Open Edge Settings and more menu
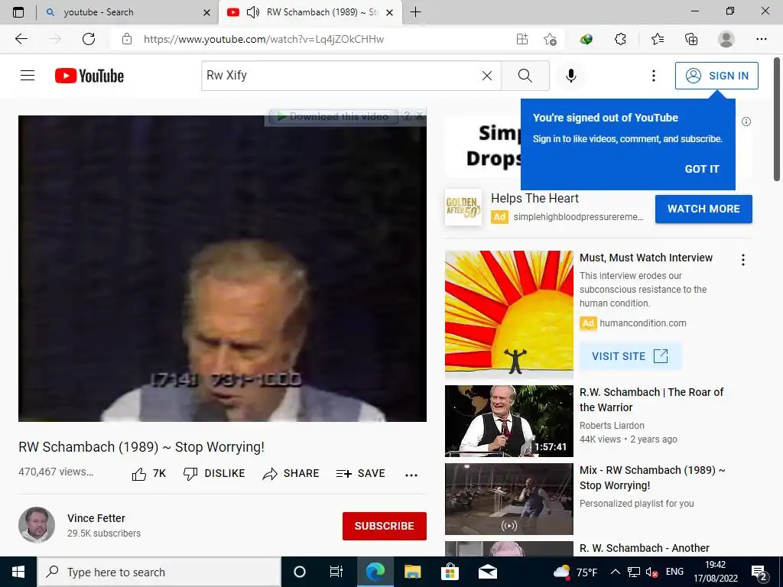This screenshot has width=783, height=587. pyautogui.click(x=761, y=39)
